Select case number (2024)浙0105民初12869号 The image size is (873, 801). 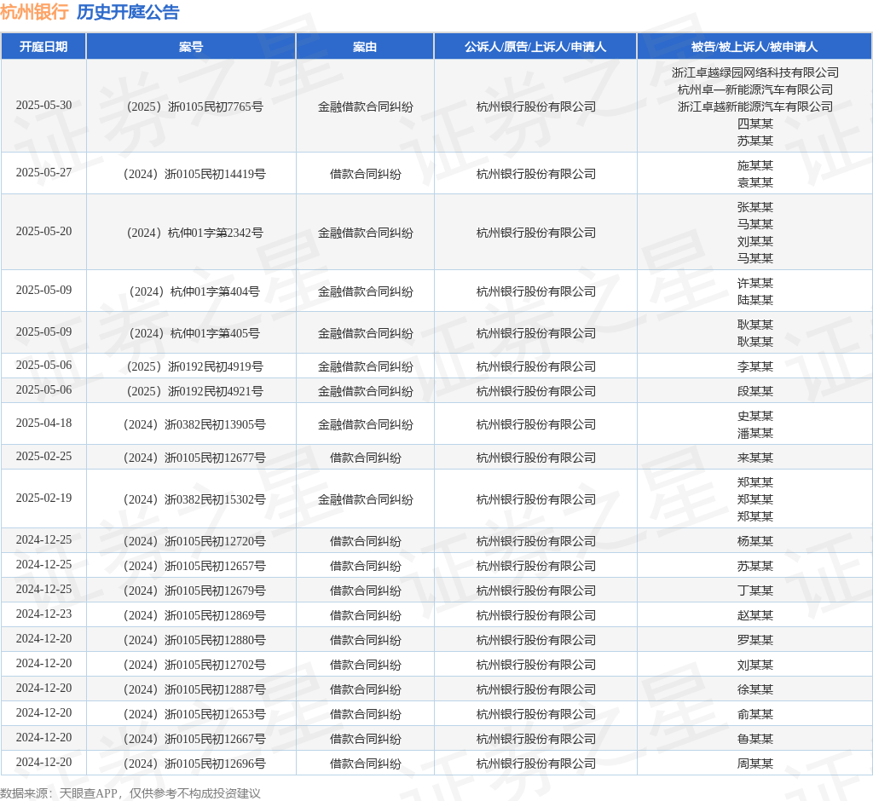click(x=194, y=615)
